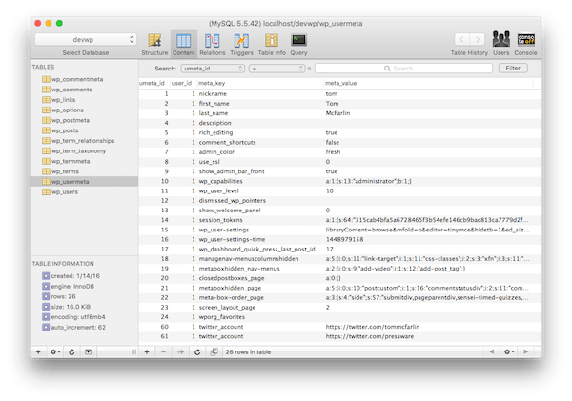Screen dimensions: 572x401
Task: Add a new row to the table
Action: pos(147,351)
